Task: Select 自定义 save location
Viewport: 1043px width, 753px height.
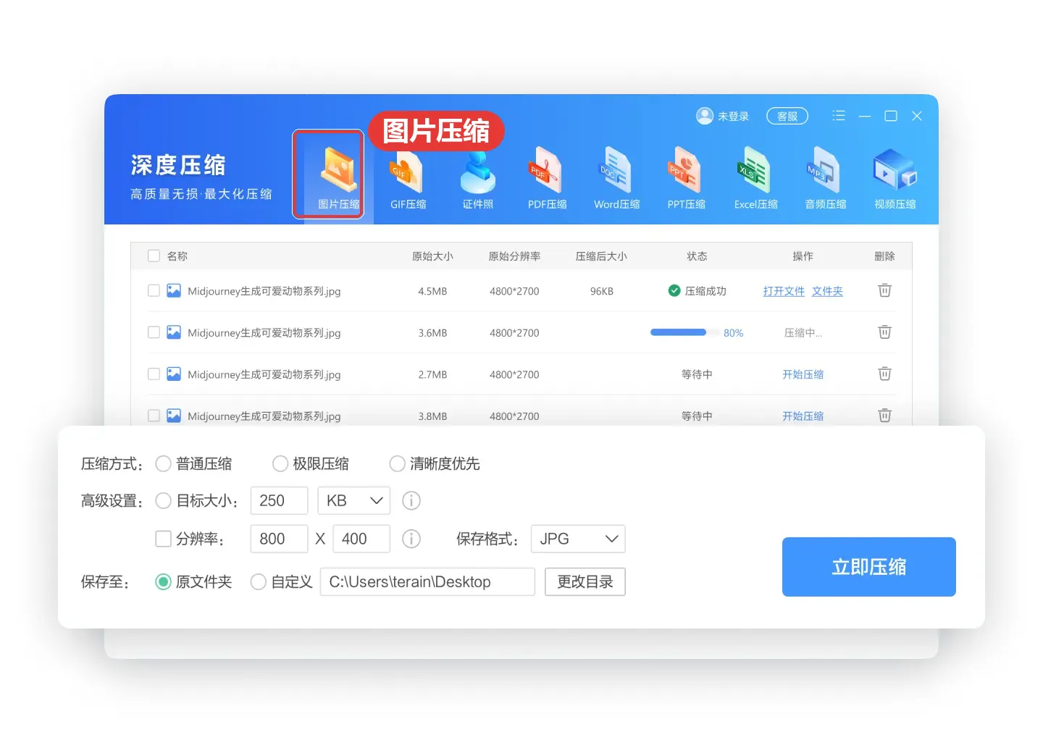Action: [258, 581]
